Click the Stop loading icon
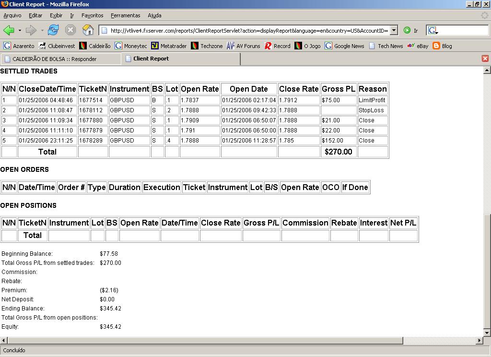Screen dimensions: 491x357 tap(70, 30)
